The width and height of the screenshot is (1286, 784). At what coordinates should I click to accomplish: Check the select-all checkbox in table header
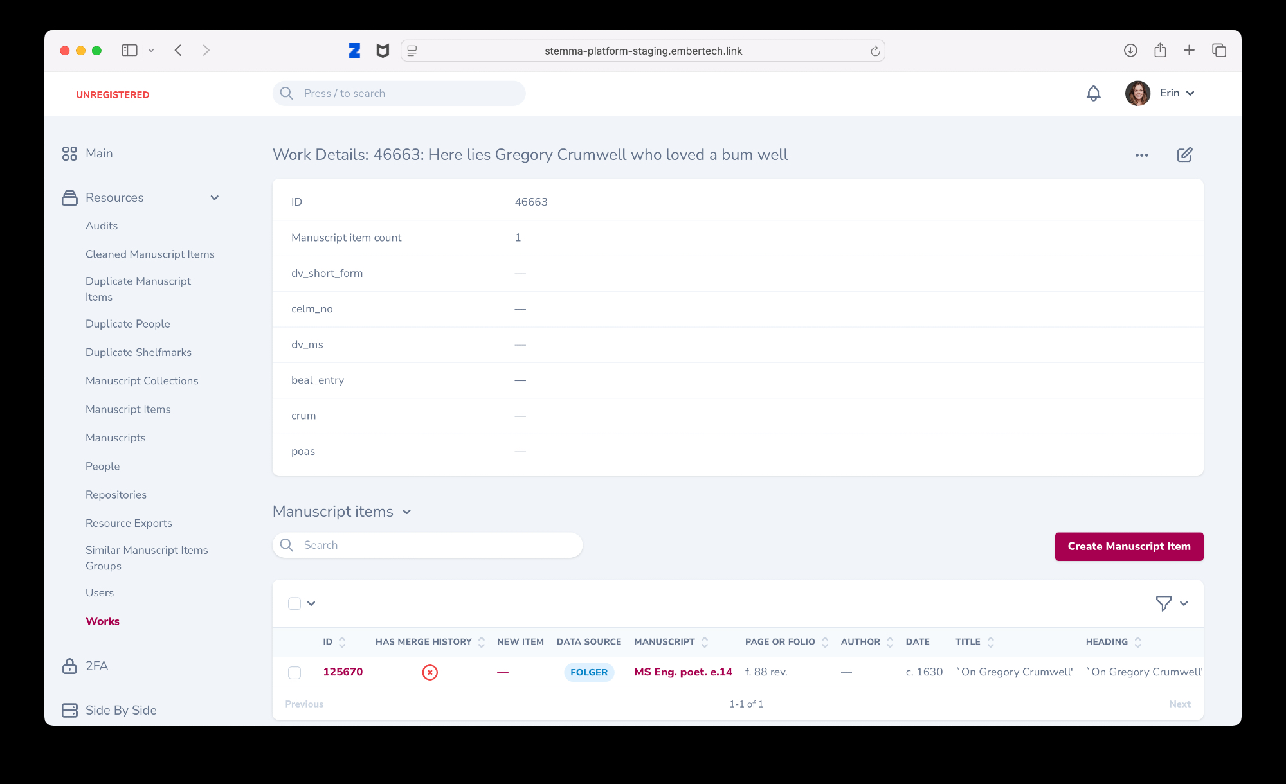[294, 603]
